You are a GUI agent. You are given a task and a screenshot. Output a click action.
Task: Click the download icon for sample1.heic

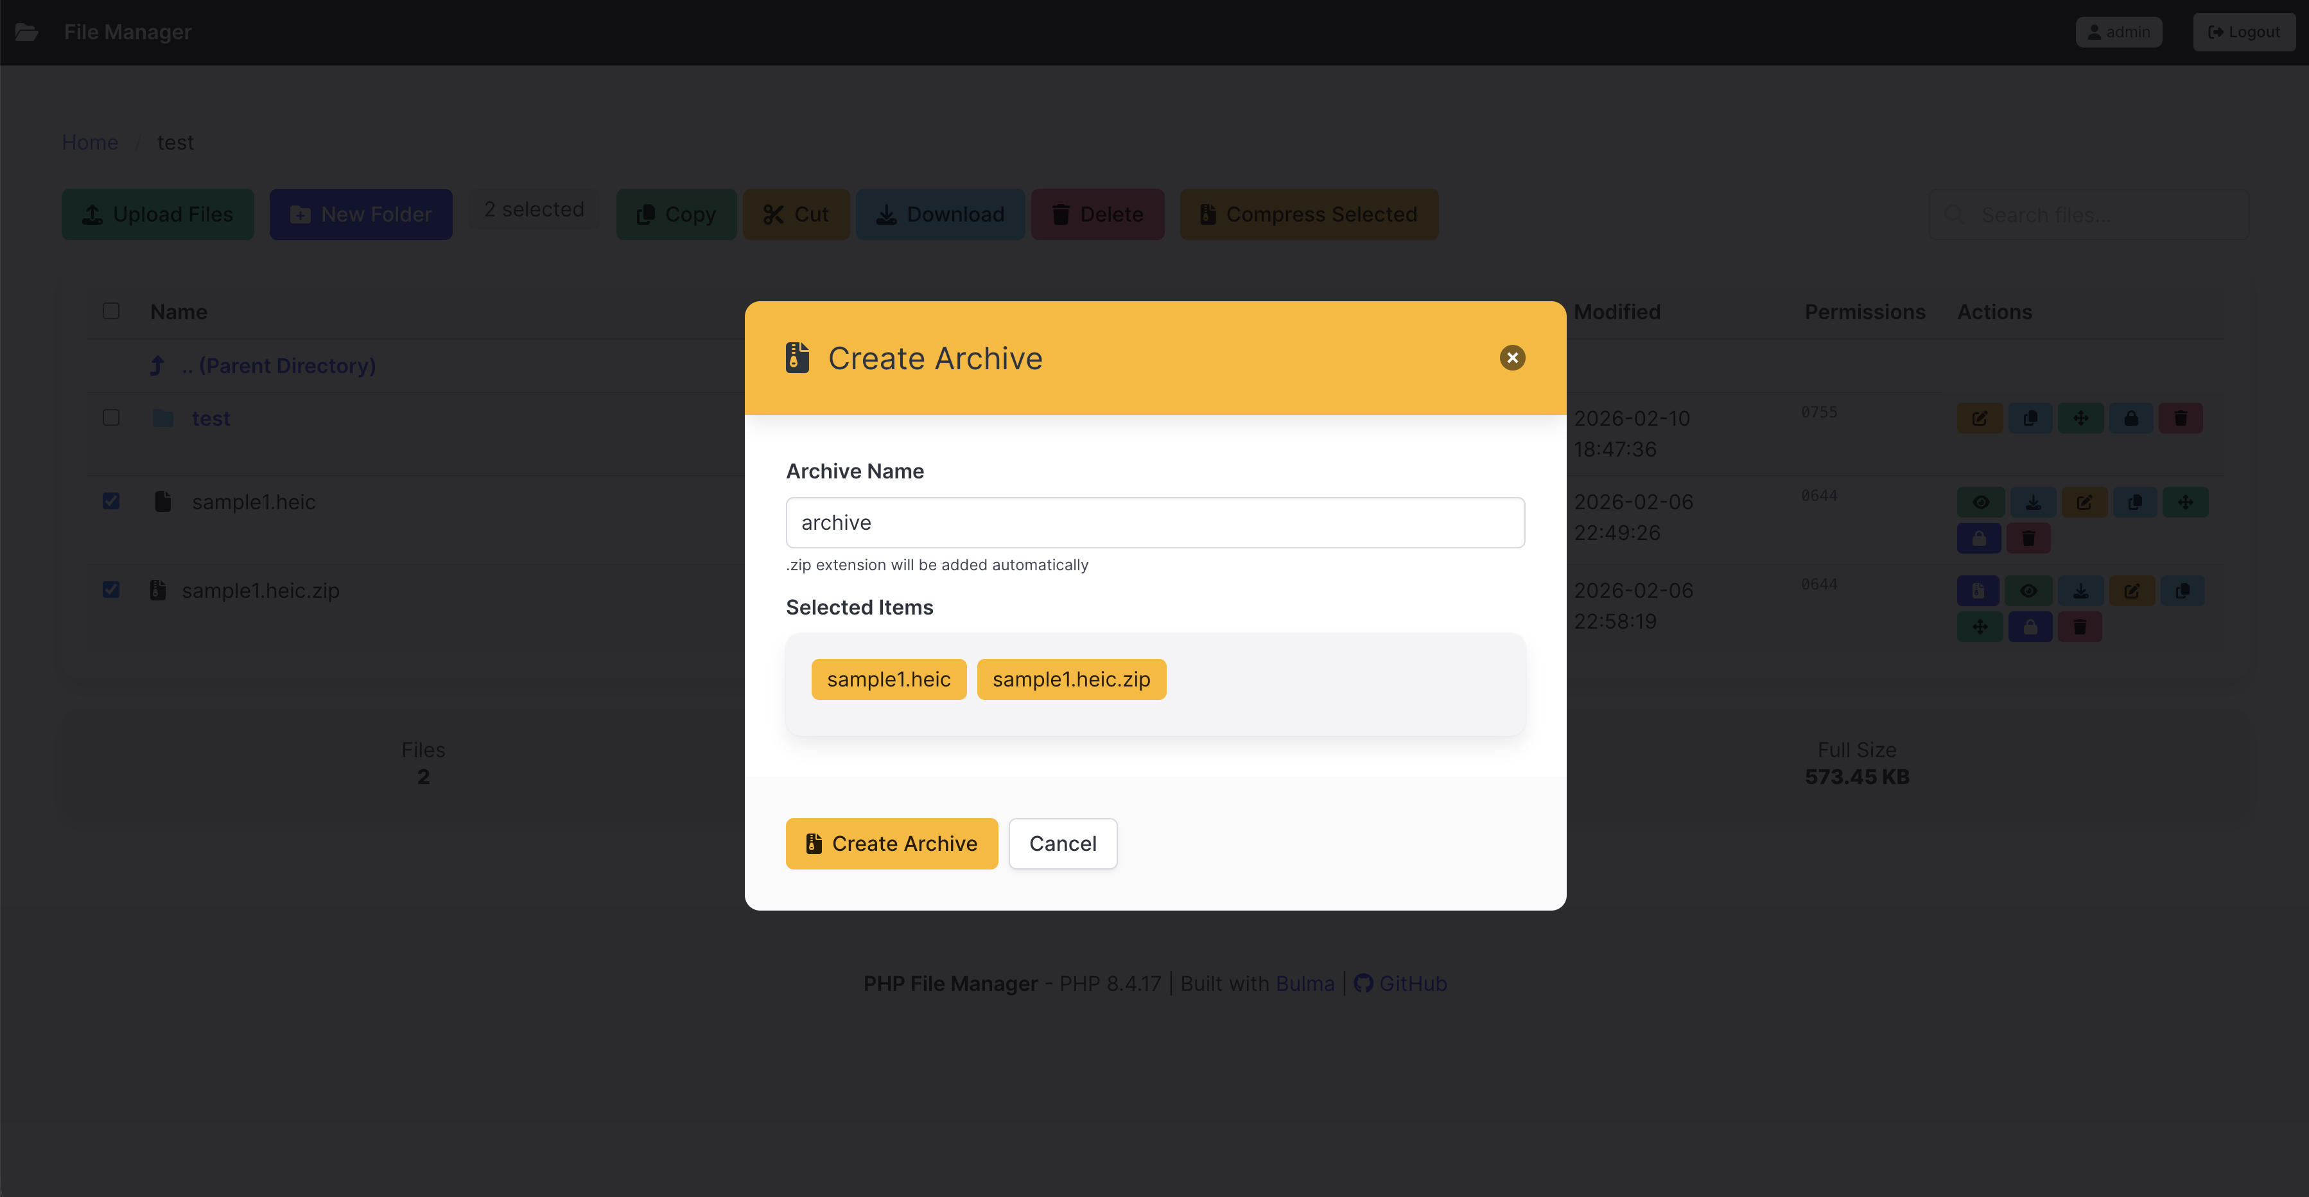pos(2033,502)
